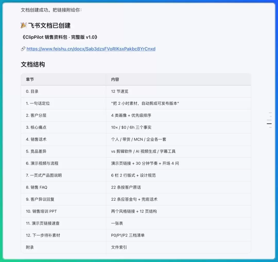278x262 pixels.
Task: Click the '1. 一句话定位' row
Action: [x=136, y=103]
